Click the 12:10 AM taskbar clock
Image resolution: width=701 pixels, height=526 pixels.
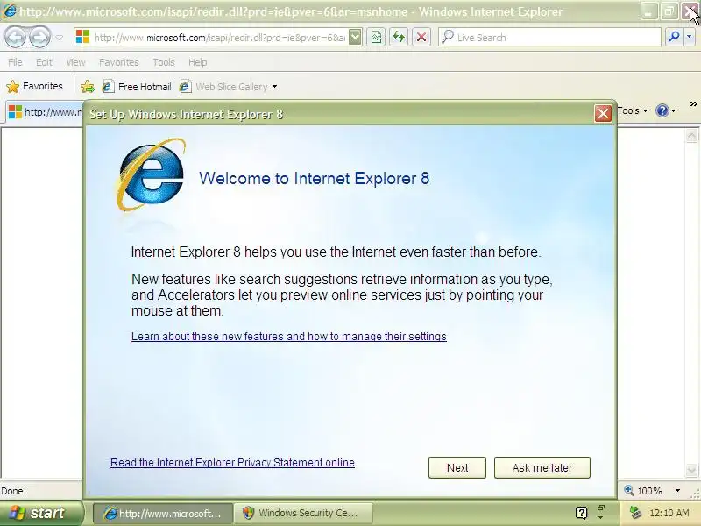[x=669, y=513]
